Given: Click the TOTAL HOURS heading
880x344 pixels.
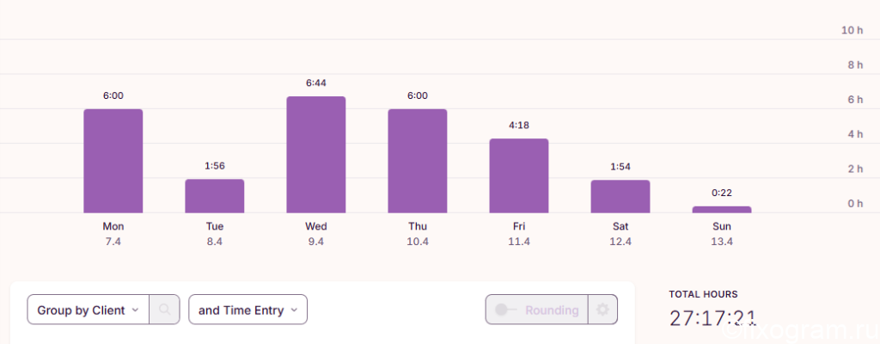Looking at the screenshot, I should [x=703, y=294].
